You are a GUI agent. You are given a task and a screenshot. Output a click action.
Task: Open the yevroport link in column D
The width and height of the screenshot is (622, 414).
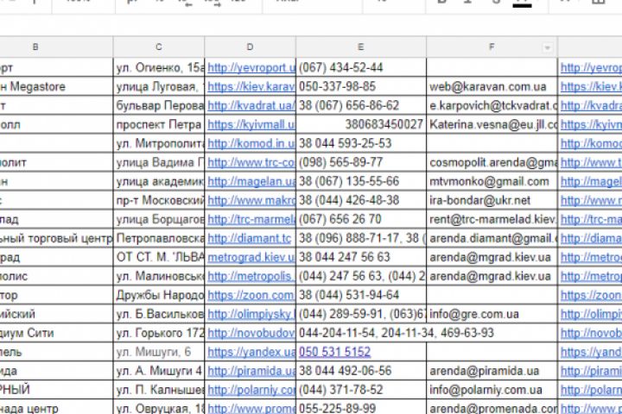[251, 68]
